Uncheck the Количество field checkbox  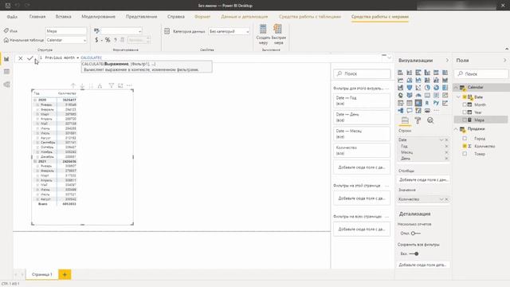coord(465,146)
